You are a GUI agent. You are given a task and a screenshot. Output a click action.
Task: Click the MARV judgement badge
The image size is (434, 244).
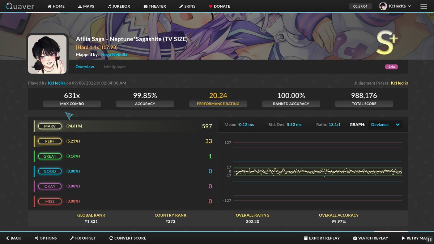point(50,126)
